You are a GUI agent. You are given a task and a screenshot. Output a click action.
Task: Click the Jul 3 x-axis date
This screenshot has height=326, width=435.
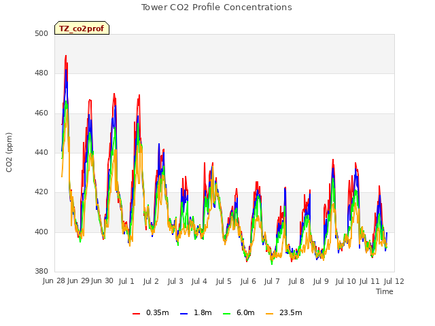tap(175, 281)
